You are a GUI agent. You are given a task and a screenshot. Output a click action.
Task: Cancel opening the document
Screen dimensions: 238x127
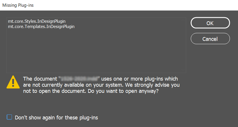pos(210,39)
